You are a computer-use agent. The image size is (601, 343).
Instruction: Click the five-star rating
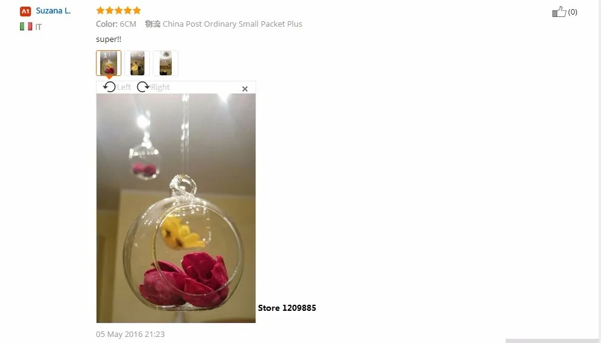coord(118,10)
